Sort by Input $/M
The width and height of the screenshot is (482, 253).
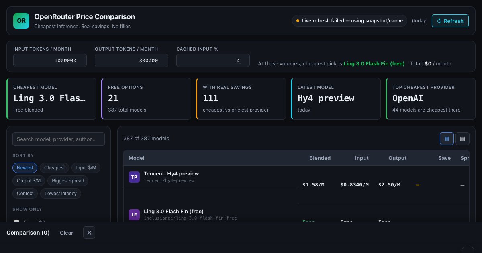point(86,168)
